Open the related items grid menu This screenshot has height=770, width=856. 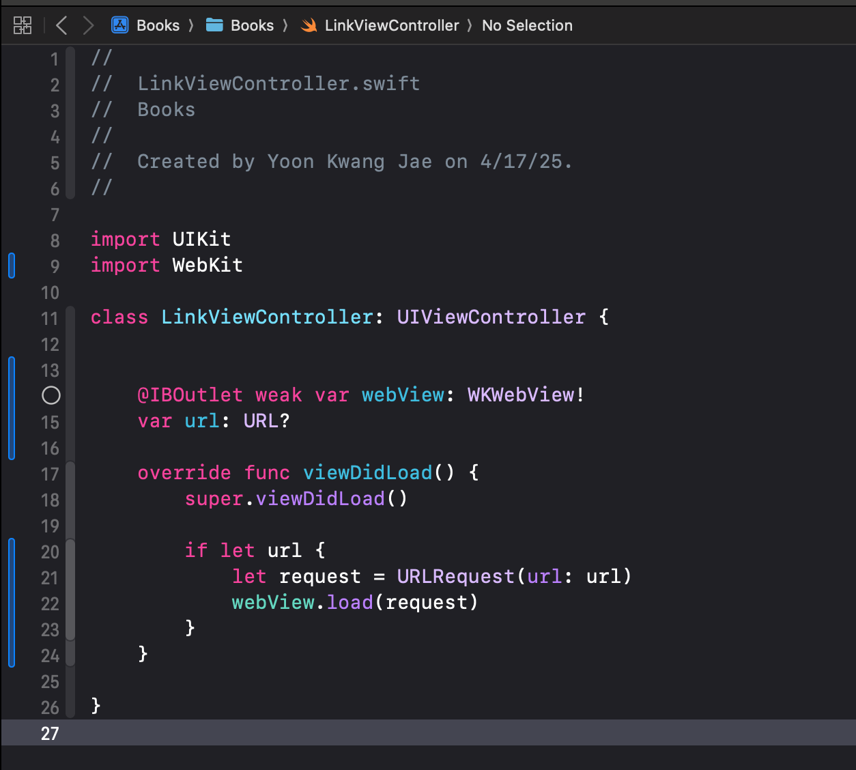tap(23, 26)
